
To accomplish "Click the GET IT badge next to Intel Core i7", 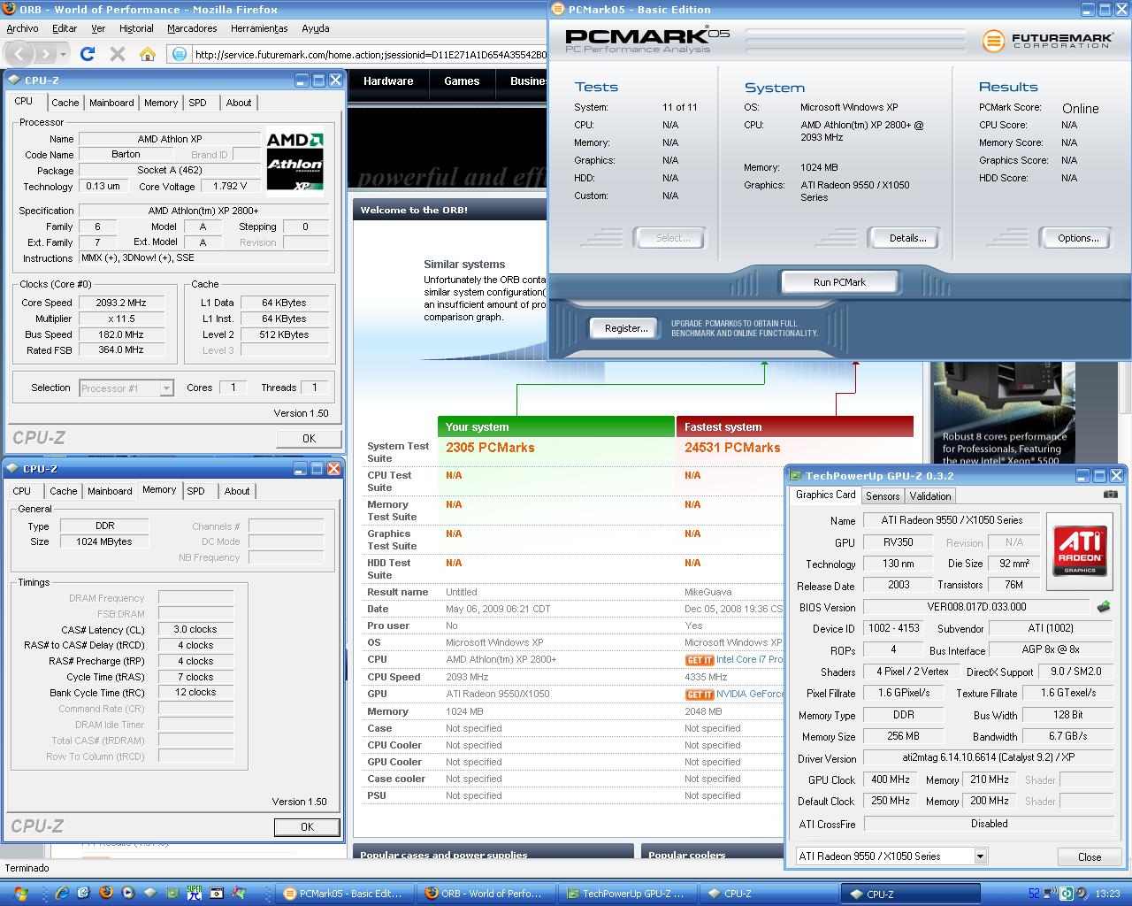I will point(699,660).
